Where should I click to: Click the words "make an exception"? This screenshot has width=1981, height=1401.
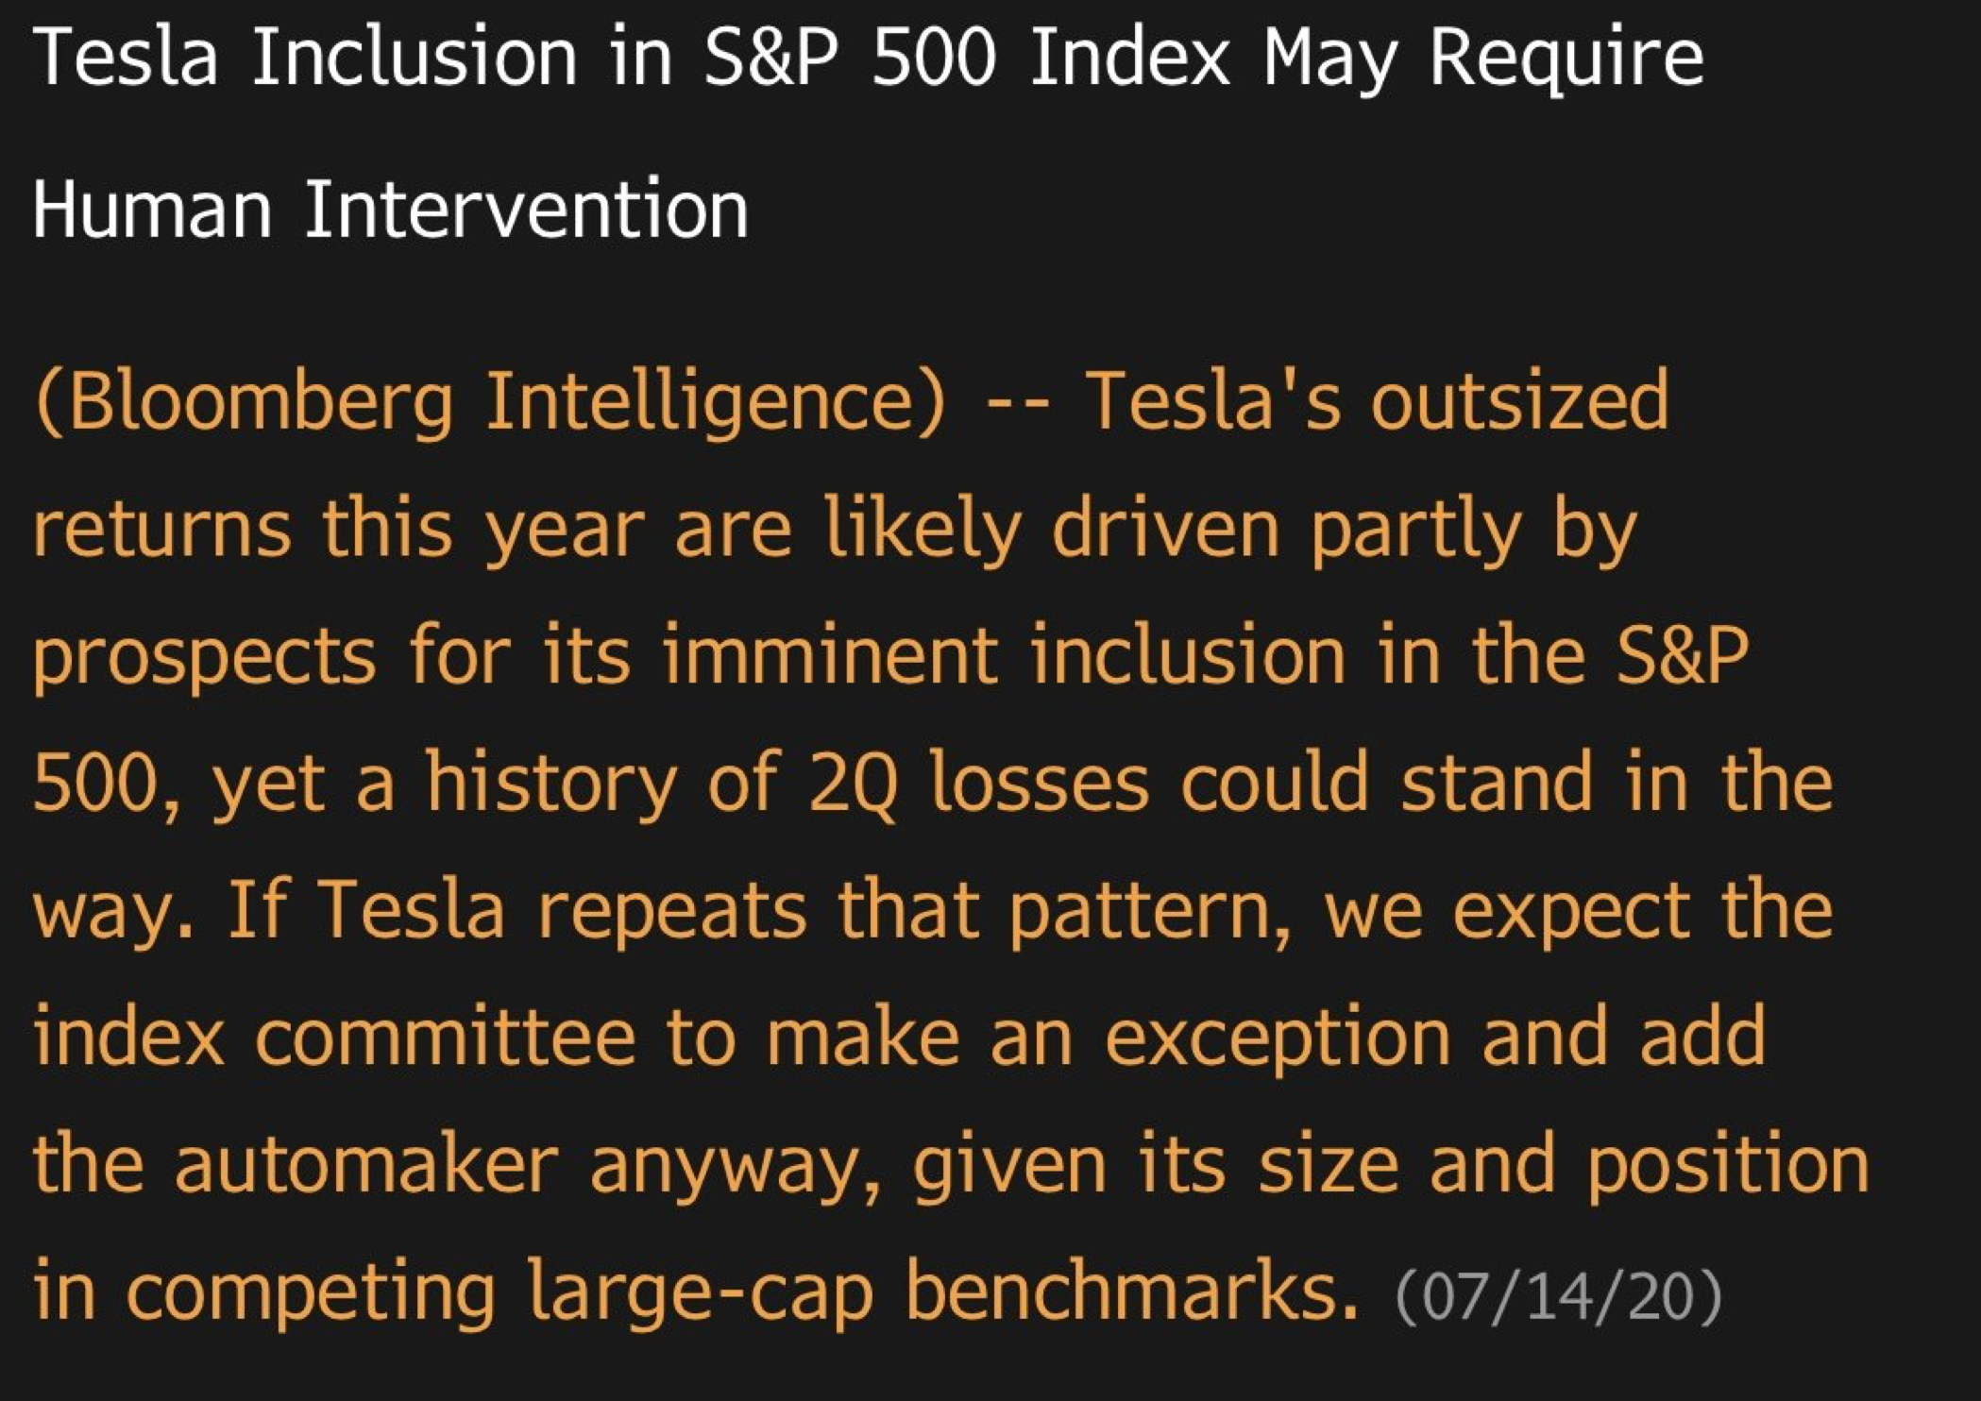(x=1109, y=1038)
